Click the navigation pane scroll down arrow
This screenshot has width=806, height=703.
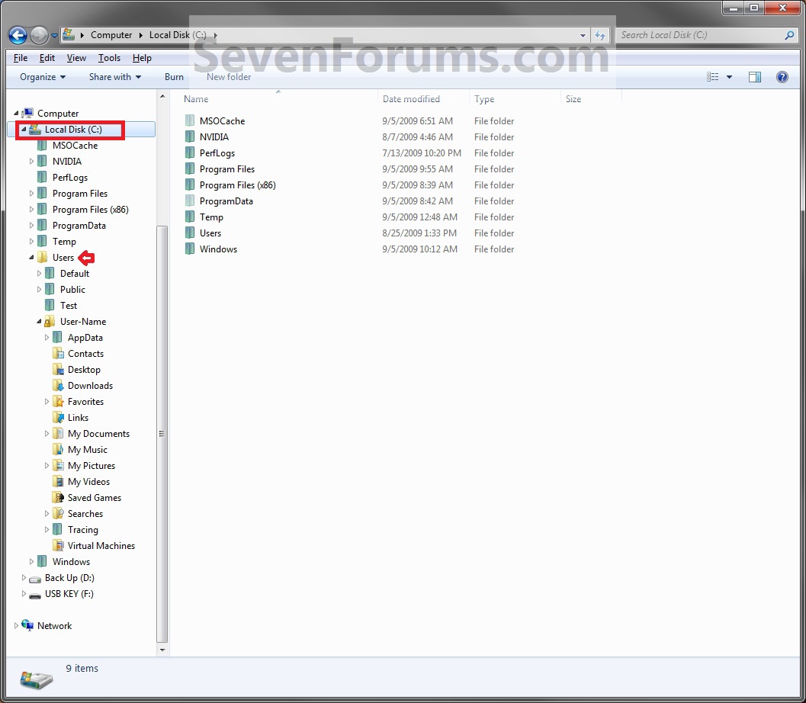(x=162, y=650)
